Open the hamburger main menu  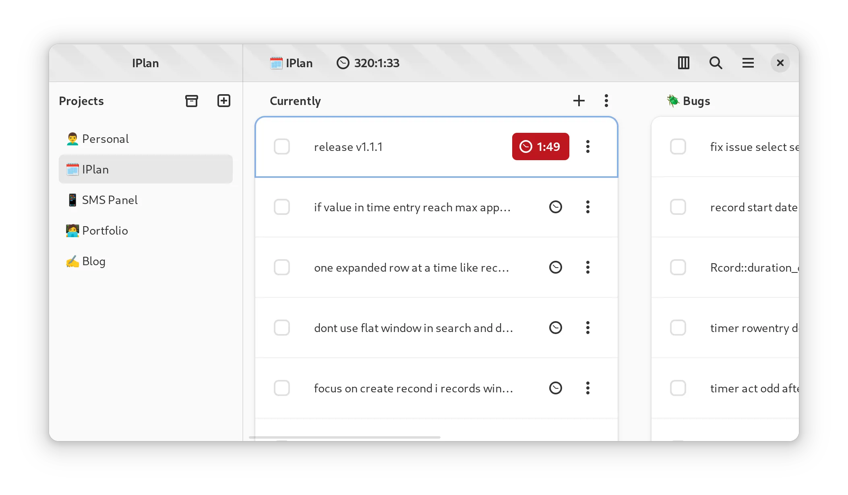748,63
